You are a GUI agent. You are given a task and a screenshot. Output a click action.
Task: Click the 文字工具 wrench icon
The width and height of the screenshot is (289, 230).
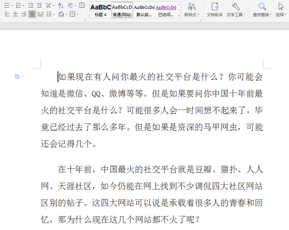[236, 7]
